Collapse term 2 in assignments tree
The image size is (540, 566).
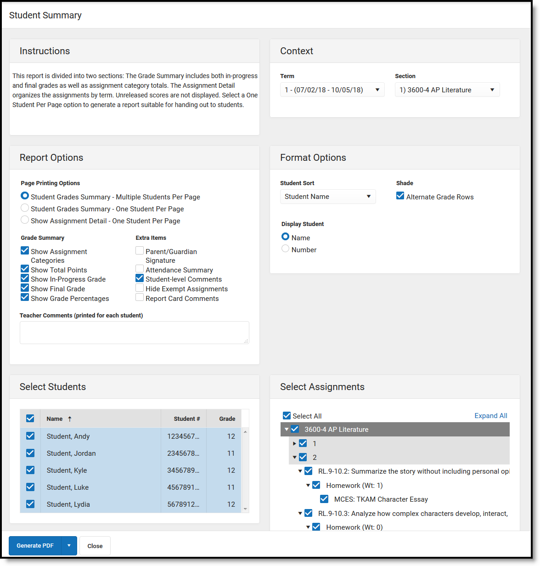coord(294,458)
